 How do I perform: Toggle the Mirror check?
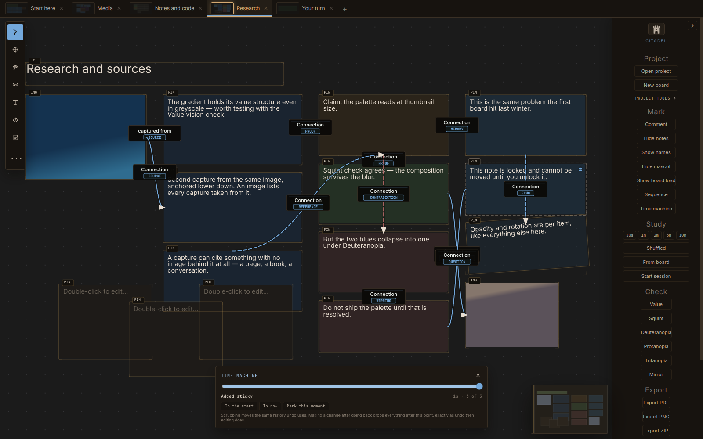click(x=656, y=374)
